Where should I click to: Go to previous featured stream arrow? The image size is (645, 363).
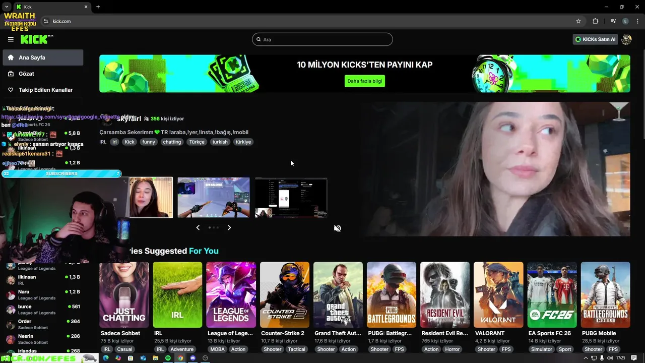tap(198, 227)
